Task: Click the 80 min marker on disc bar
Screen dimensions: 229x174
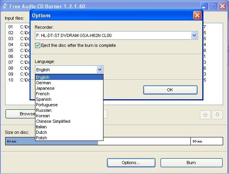Action: [197, 141]
